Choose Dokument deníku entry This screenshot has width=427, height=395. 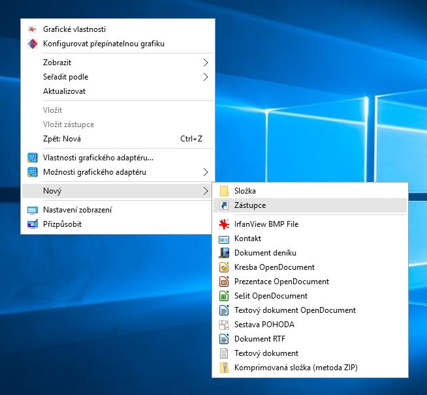pyautogui.click(x=310, y=253)
